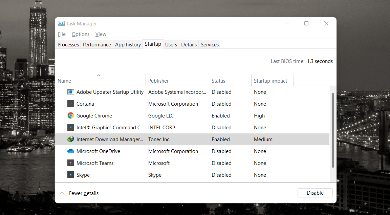Click the Disable button
This screenshot has height=215, width=390.
coord(315,193)
